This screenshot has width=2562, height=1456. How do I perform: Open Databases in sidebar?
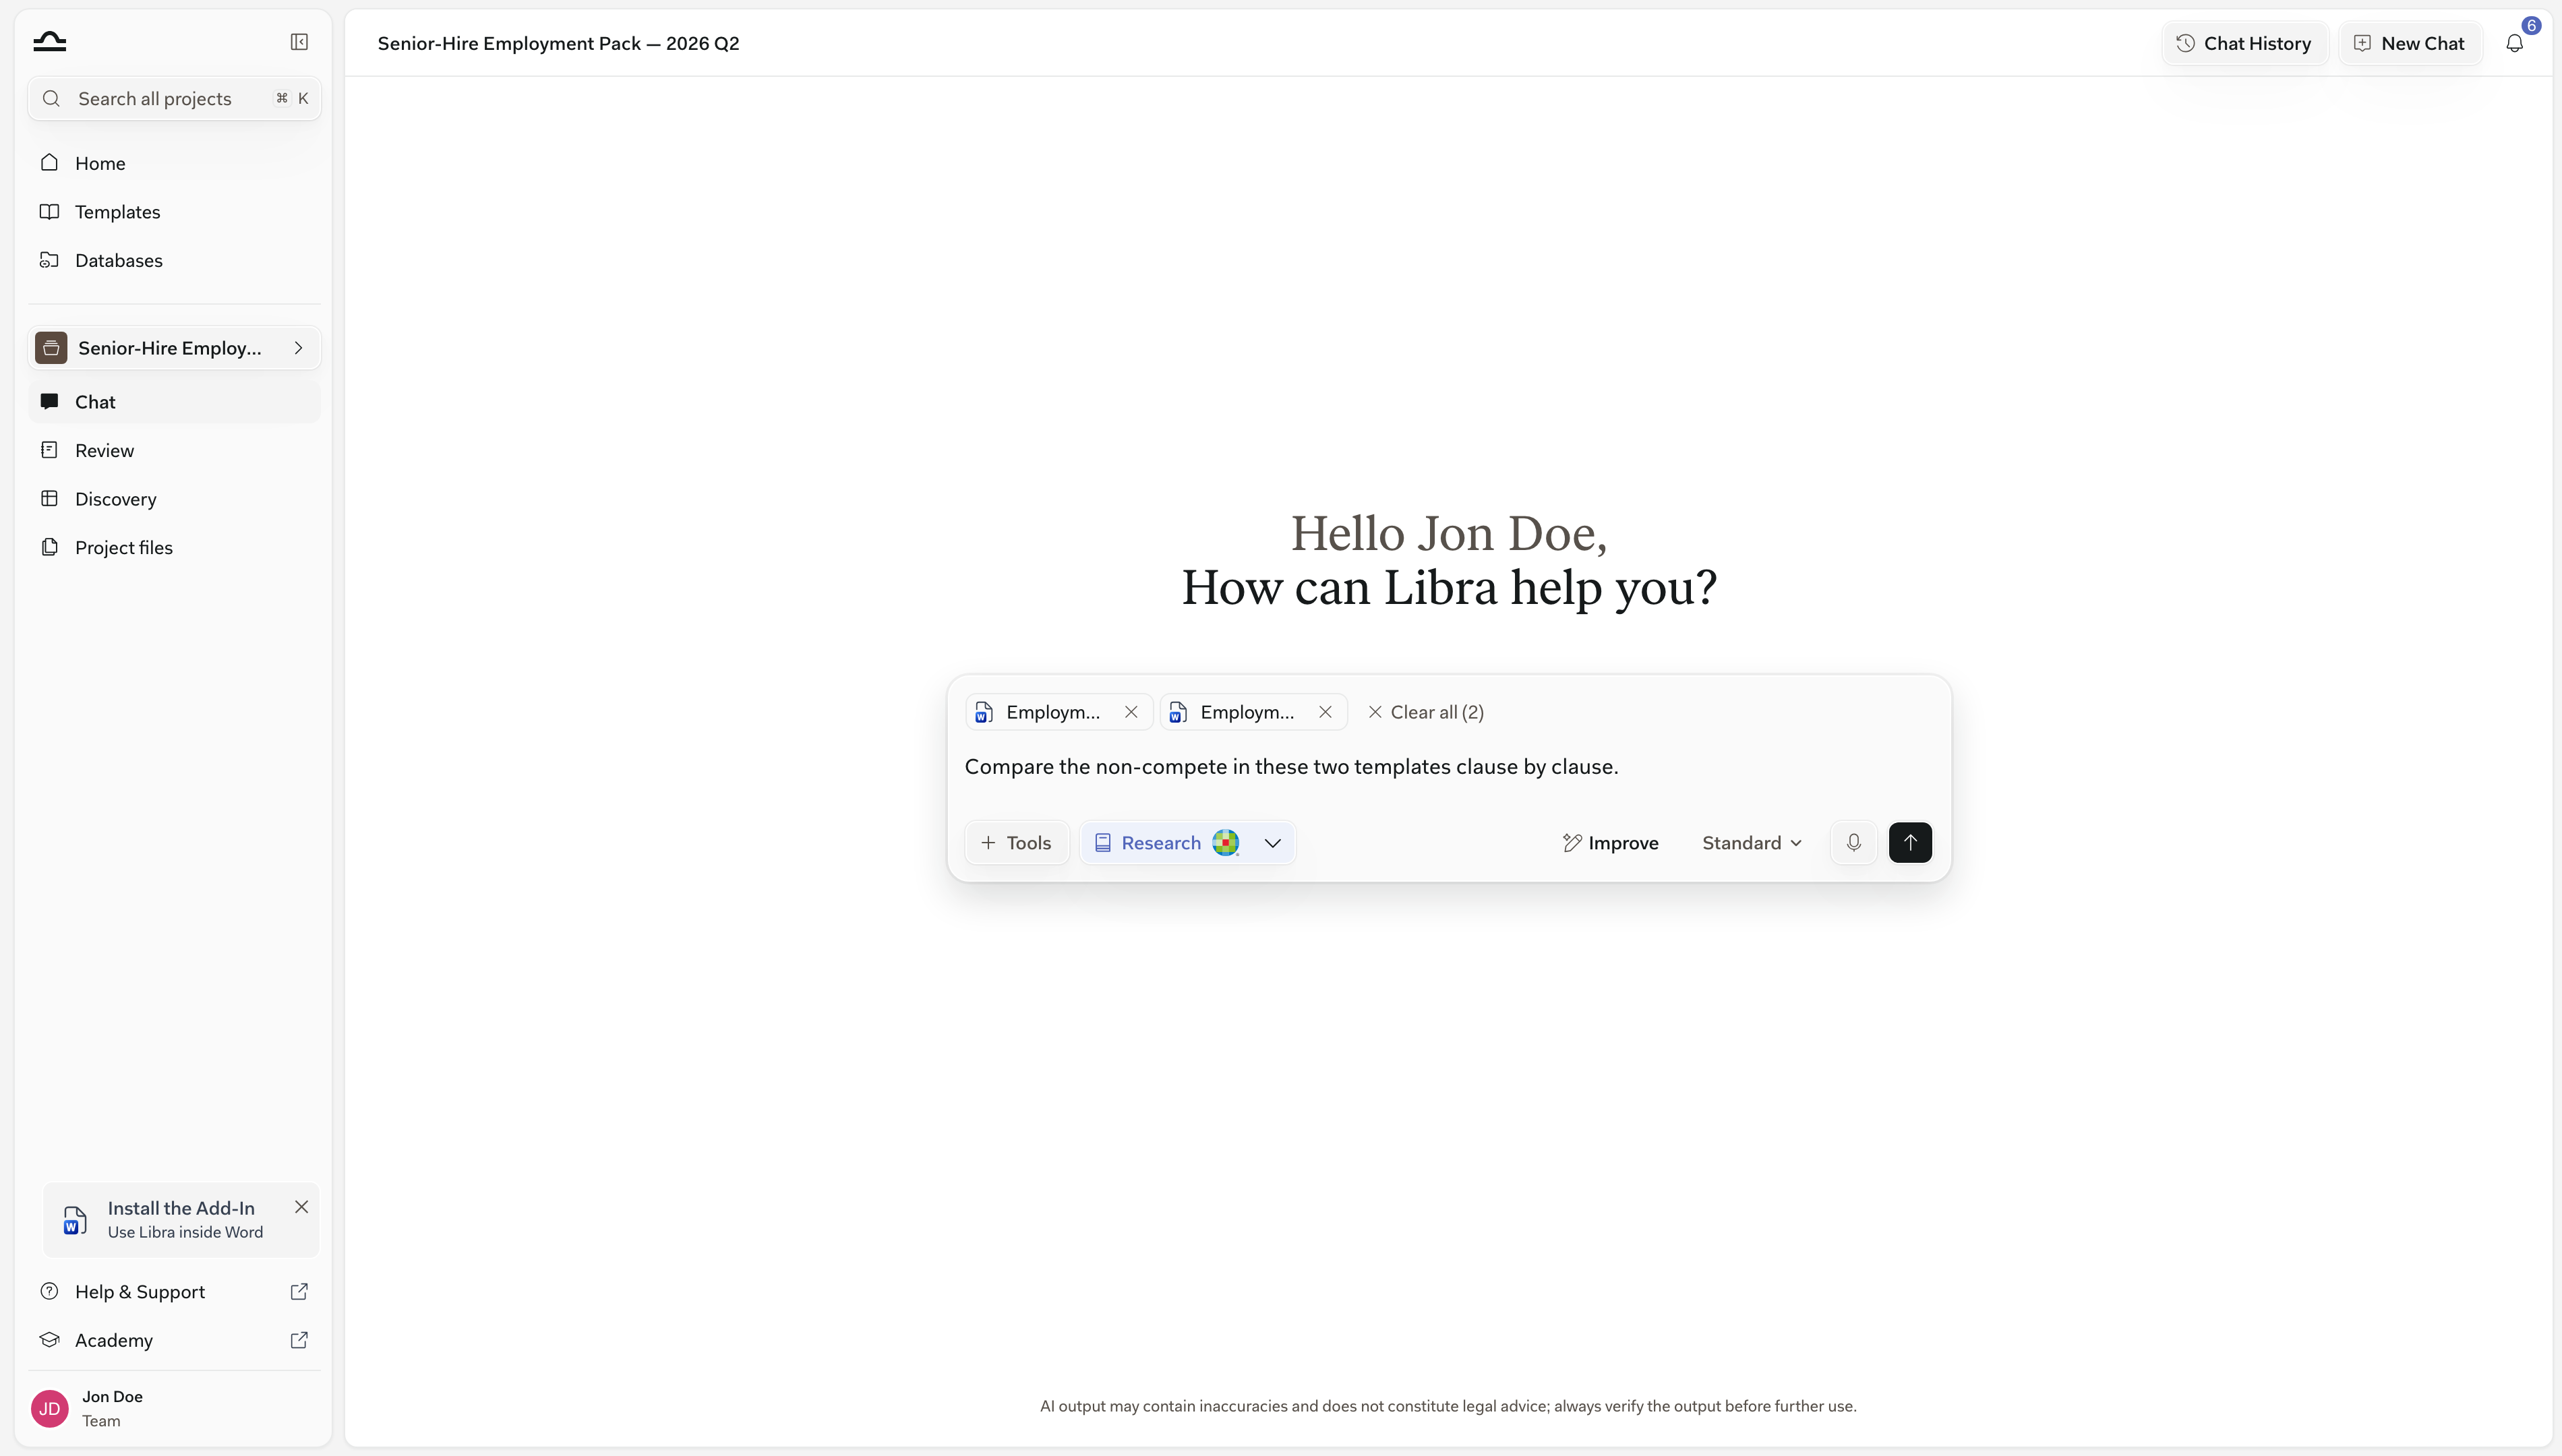(x=175, y=260)
